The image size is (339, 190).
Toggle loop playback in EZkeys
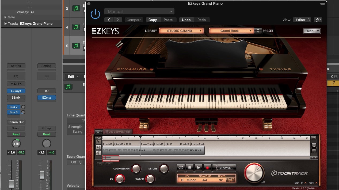pos(181,168)
